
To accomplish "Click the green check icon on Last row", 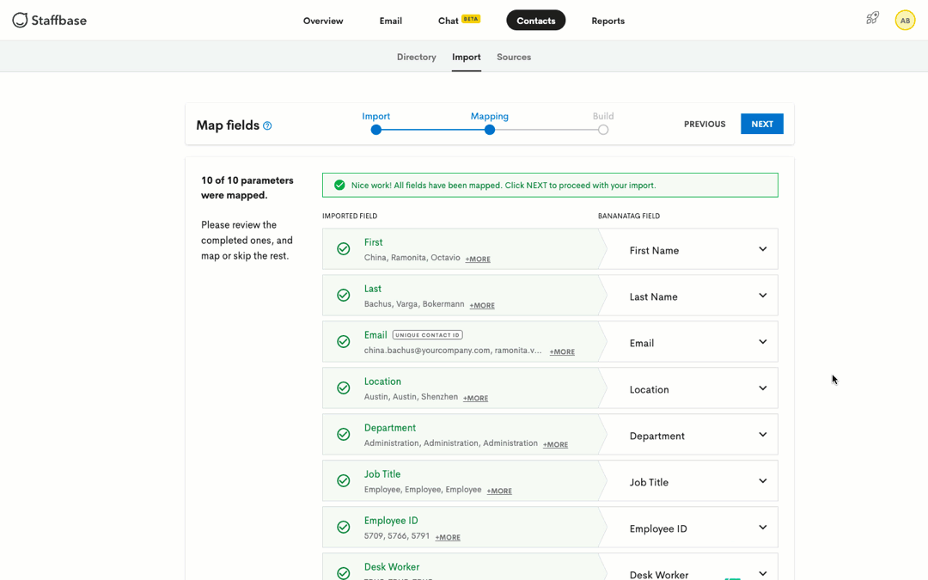I will tap(343, 296).
